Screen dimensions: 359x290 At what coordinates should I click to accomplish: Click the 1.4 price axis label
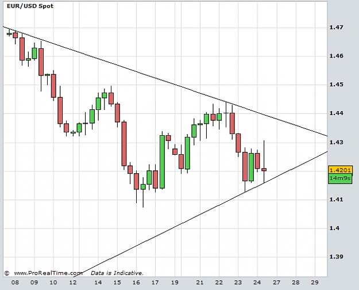tap(334, 228)
